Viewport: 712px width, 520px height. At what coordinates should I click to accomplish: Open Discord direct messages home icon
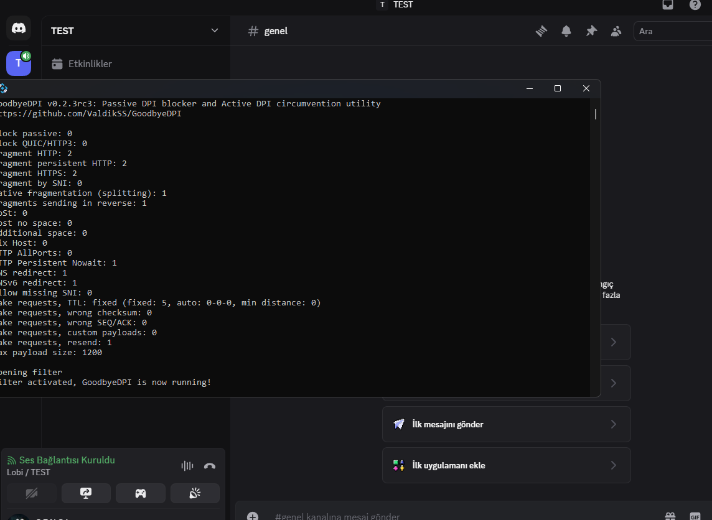pyautogui.click(x=19, y=29)
